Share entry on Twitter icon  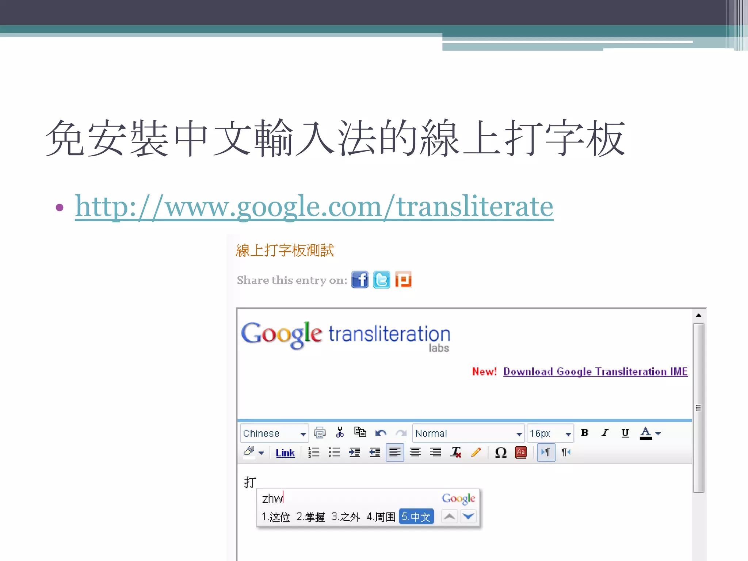[381, 280]
